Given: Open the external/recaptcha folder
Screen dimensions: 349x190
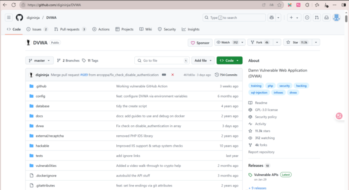Looking at the screenshot, I should pos(50,136).
